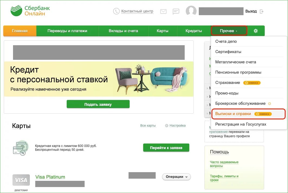The height and width of the screenshot is (193, 288).
Task: Open the Контактный центр link
Action: pyautogui.click(x=137, y=11)
